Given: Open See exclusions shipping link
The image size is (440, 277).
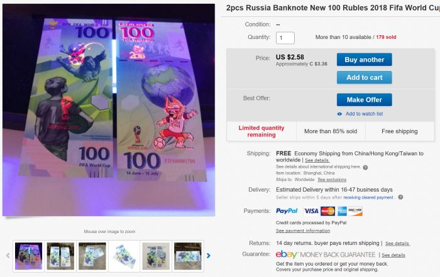Looking at the screenshot, I should point(332,180).
